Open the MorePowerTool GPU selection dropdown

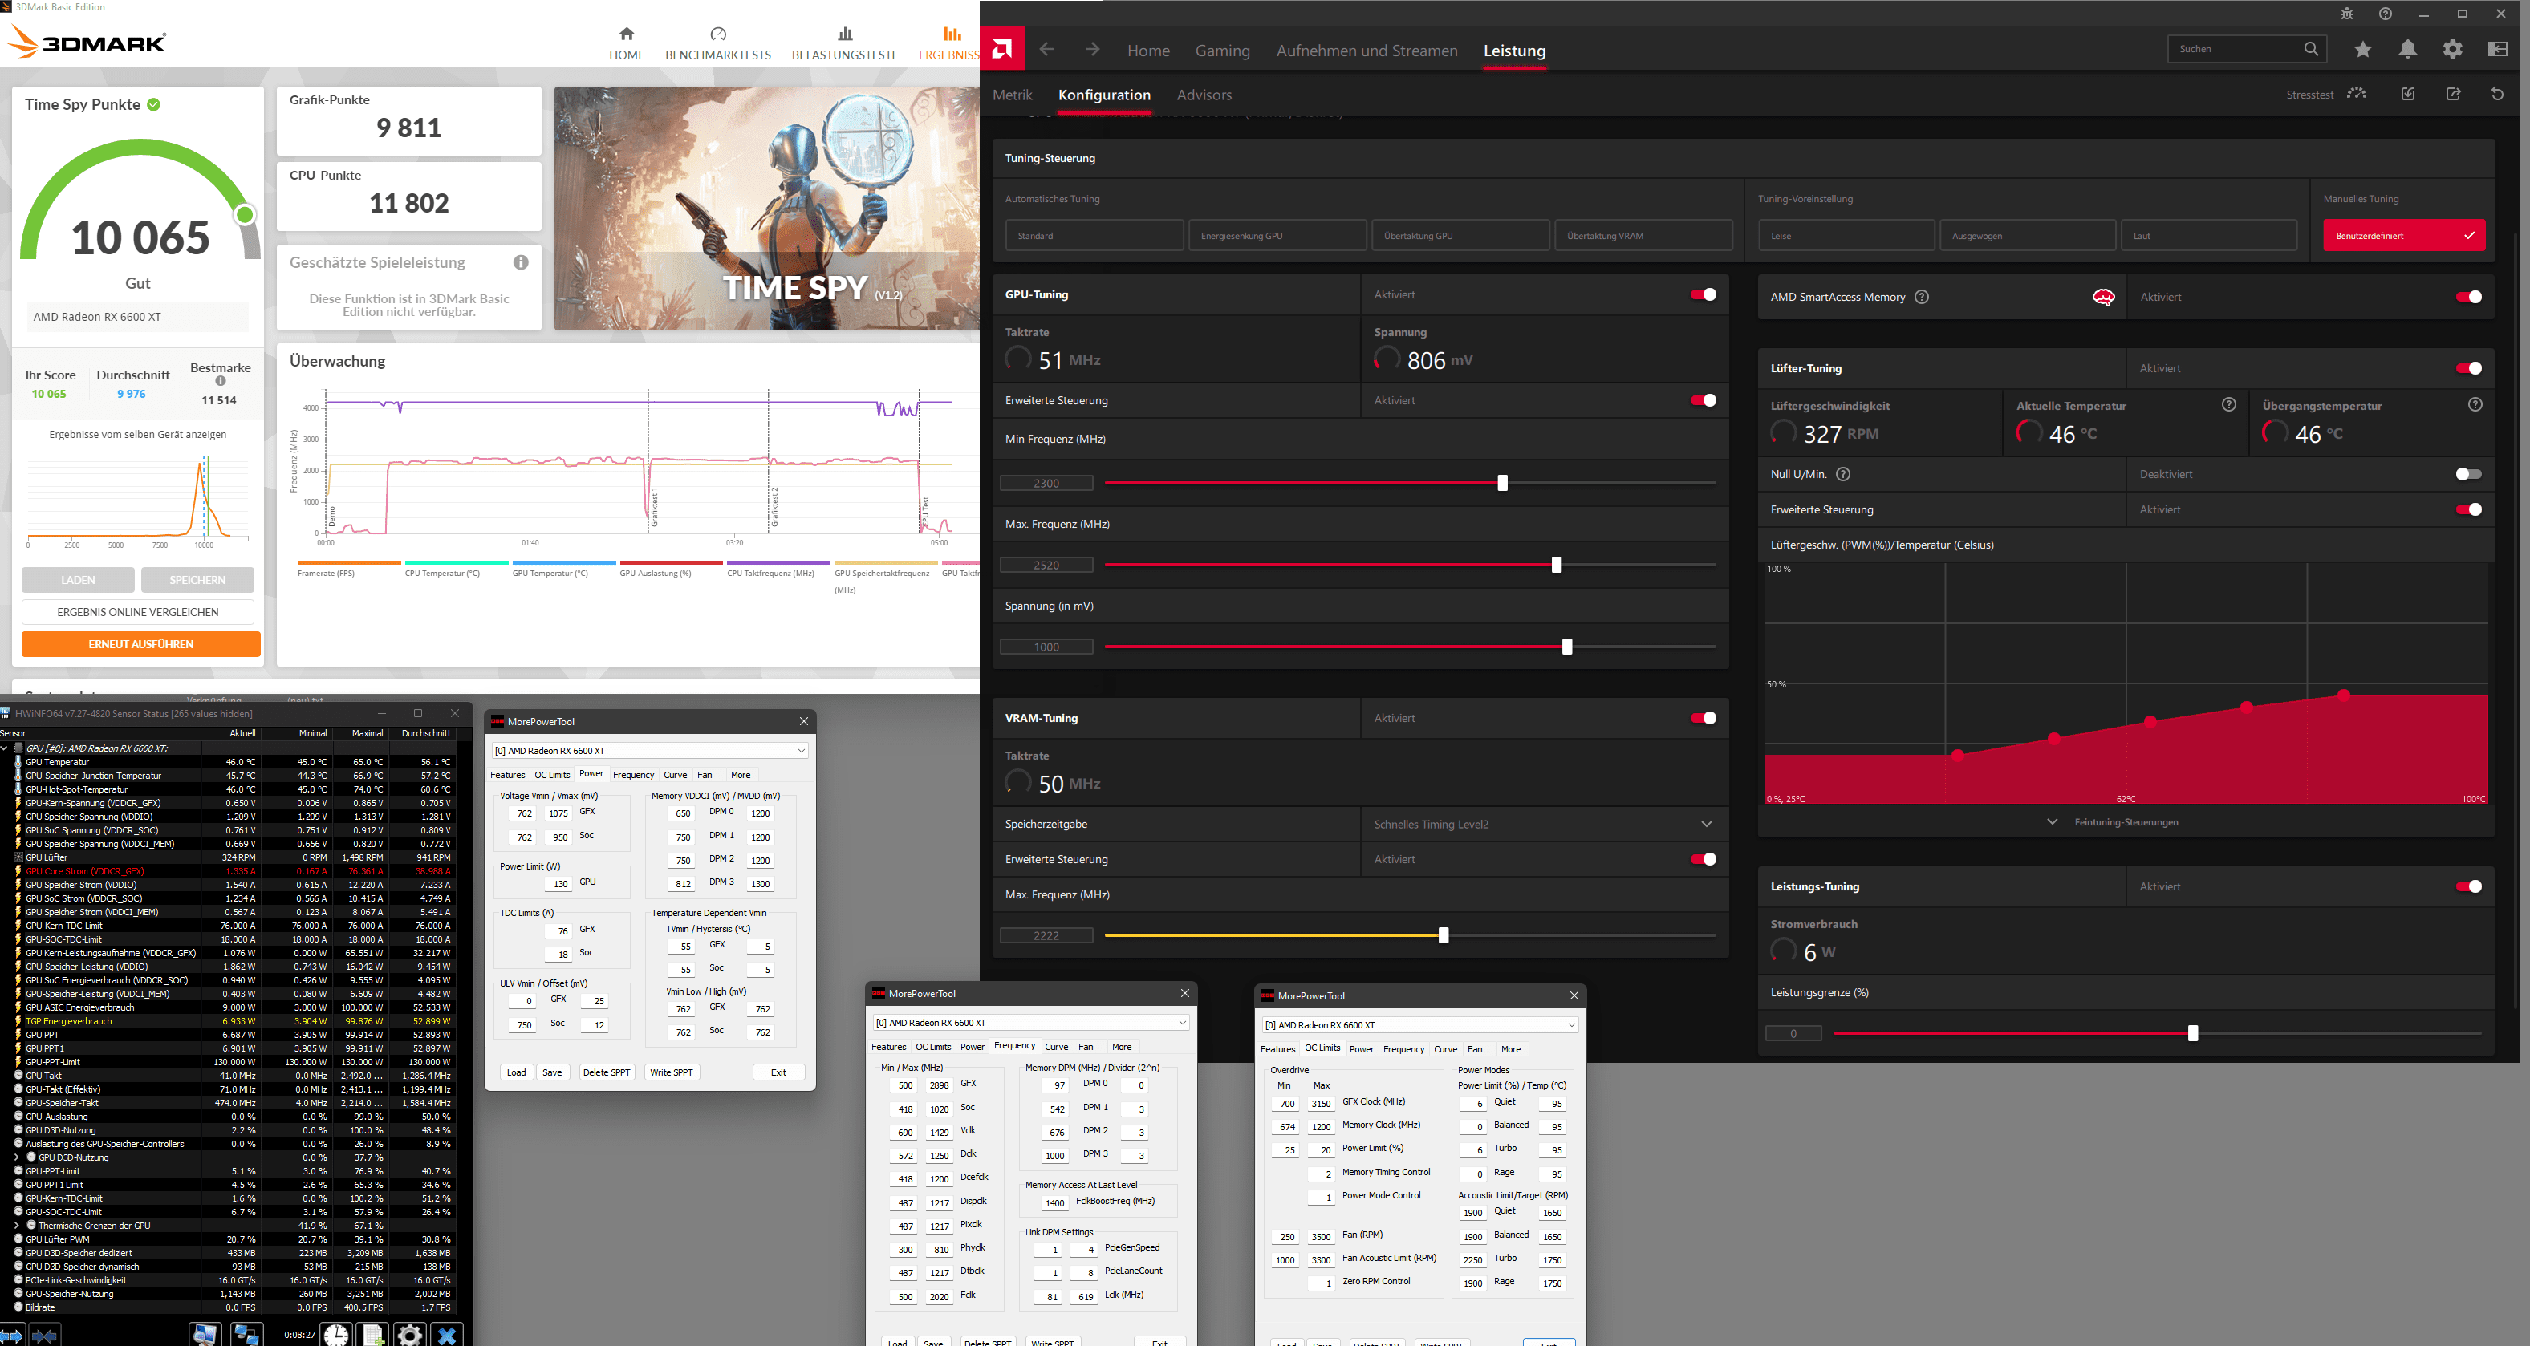(801, 751)
